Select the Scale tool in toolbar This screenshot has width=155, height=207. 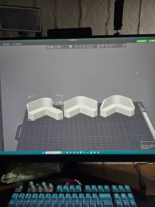pyautogui.click(x=84, y=46)
